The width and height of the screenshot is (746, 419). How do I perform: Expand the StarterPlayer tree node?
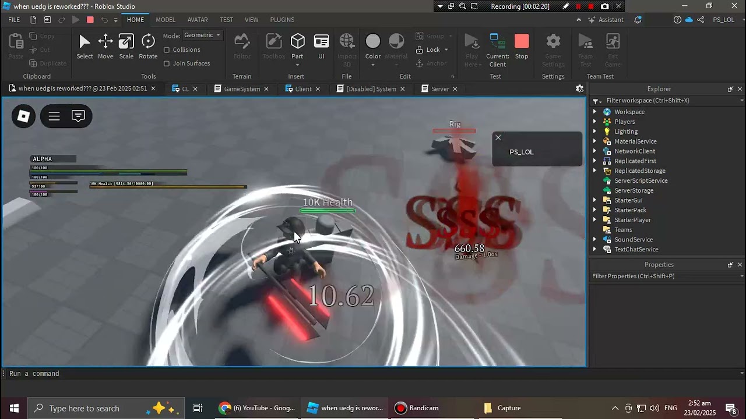[x=595, y=220]
